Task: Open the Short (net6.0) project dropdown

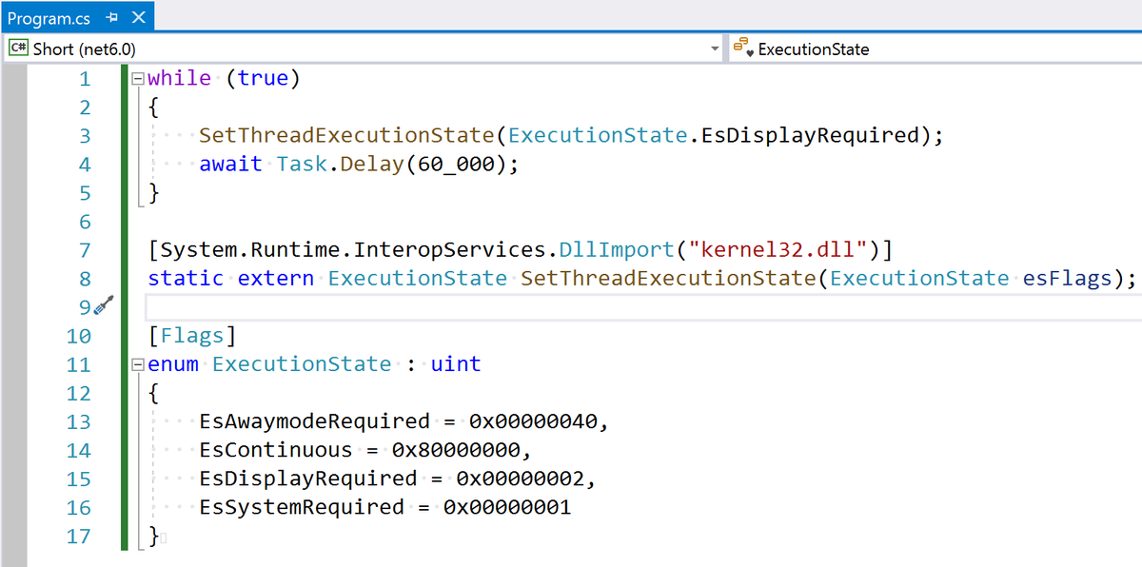Action: click(365, 49)
